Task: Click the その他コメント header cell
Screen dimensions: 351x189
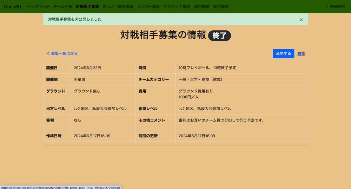Action: pos(155,122)
